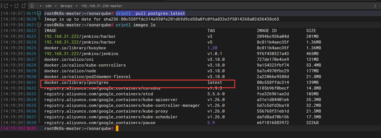The height and width of the screenshot is (138, 381).
Task: Collapse the output block at line 8619
Action: [x=39, y=13]
